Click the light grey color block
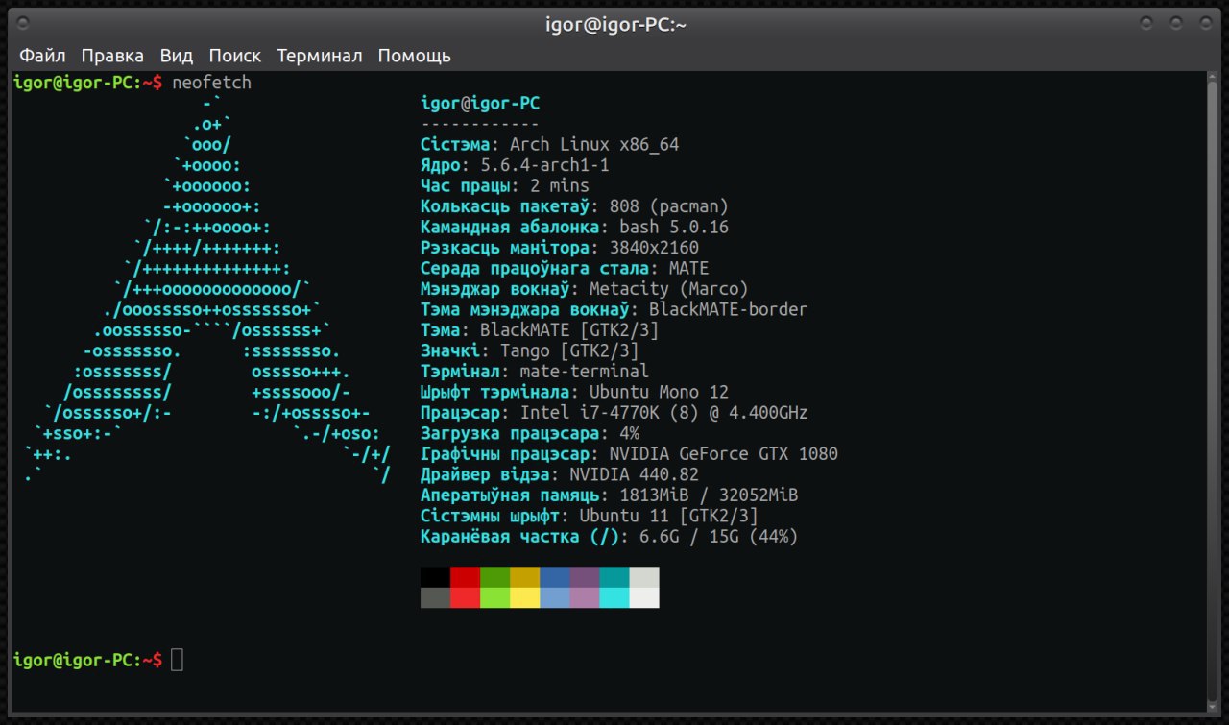 point(643,577)
